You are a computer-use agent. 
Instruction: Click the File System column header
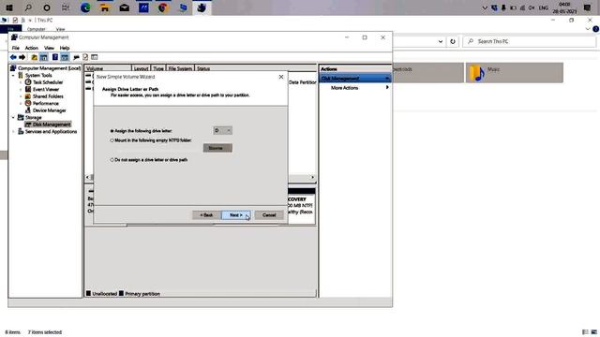click(x=180, y=68)
